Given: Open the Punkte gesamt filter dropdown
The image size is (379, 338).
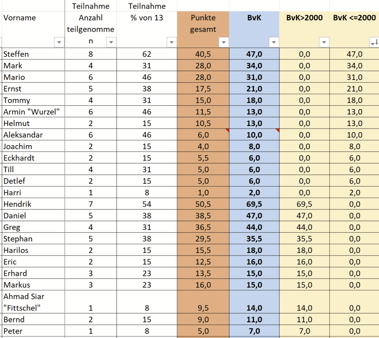Looking at the screenshot, I should pos(224,42).
